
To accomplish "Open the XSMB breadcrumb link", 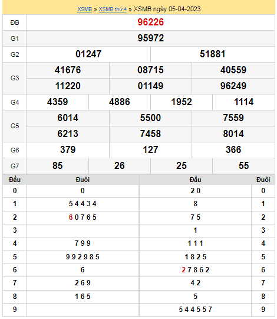I will click(x=84, y=9).
